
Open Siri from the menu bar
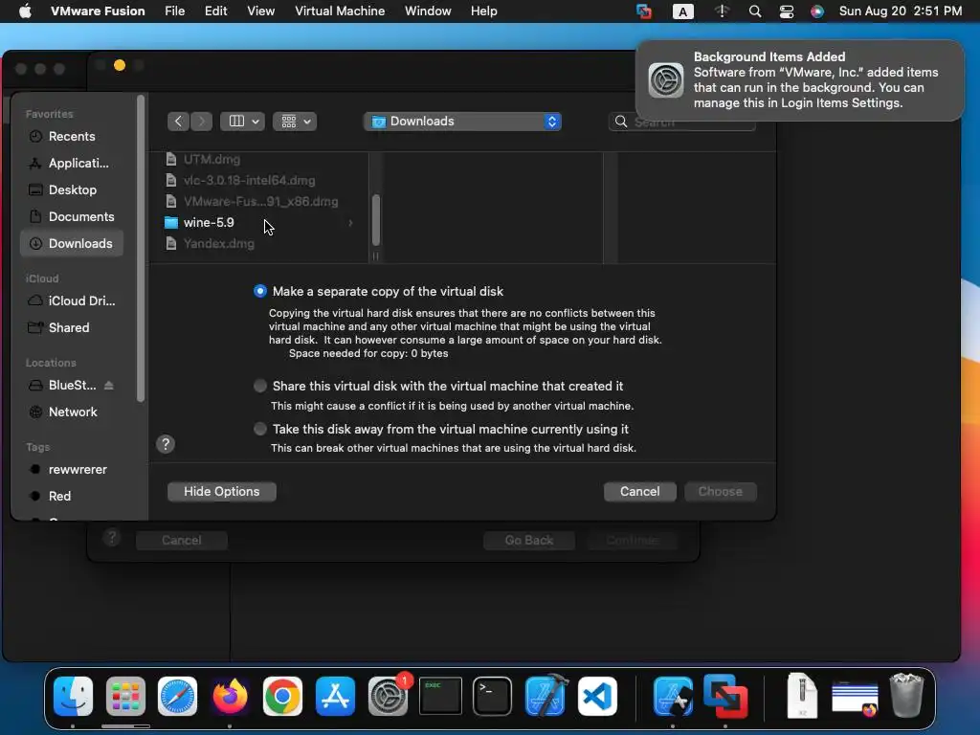click(x=817, y=11)
